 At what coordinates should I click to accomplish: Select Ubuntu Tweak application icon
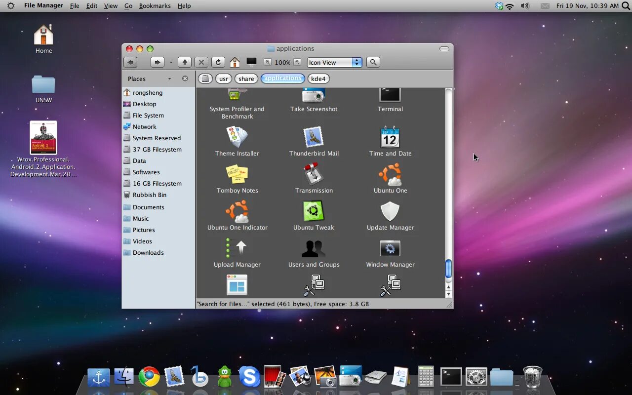coord(314,211)
